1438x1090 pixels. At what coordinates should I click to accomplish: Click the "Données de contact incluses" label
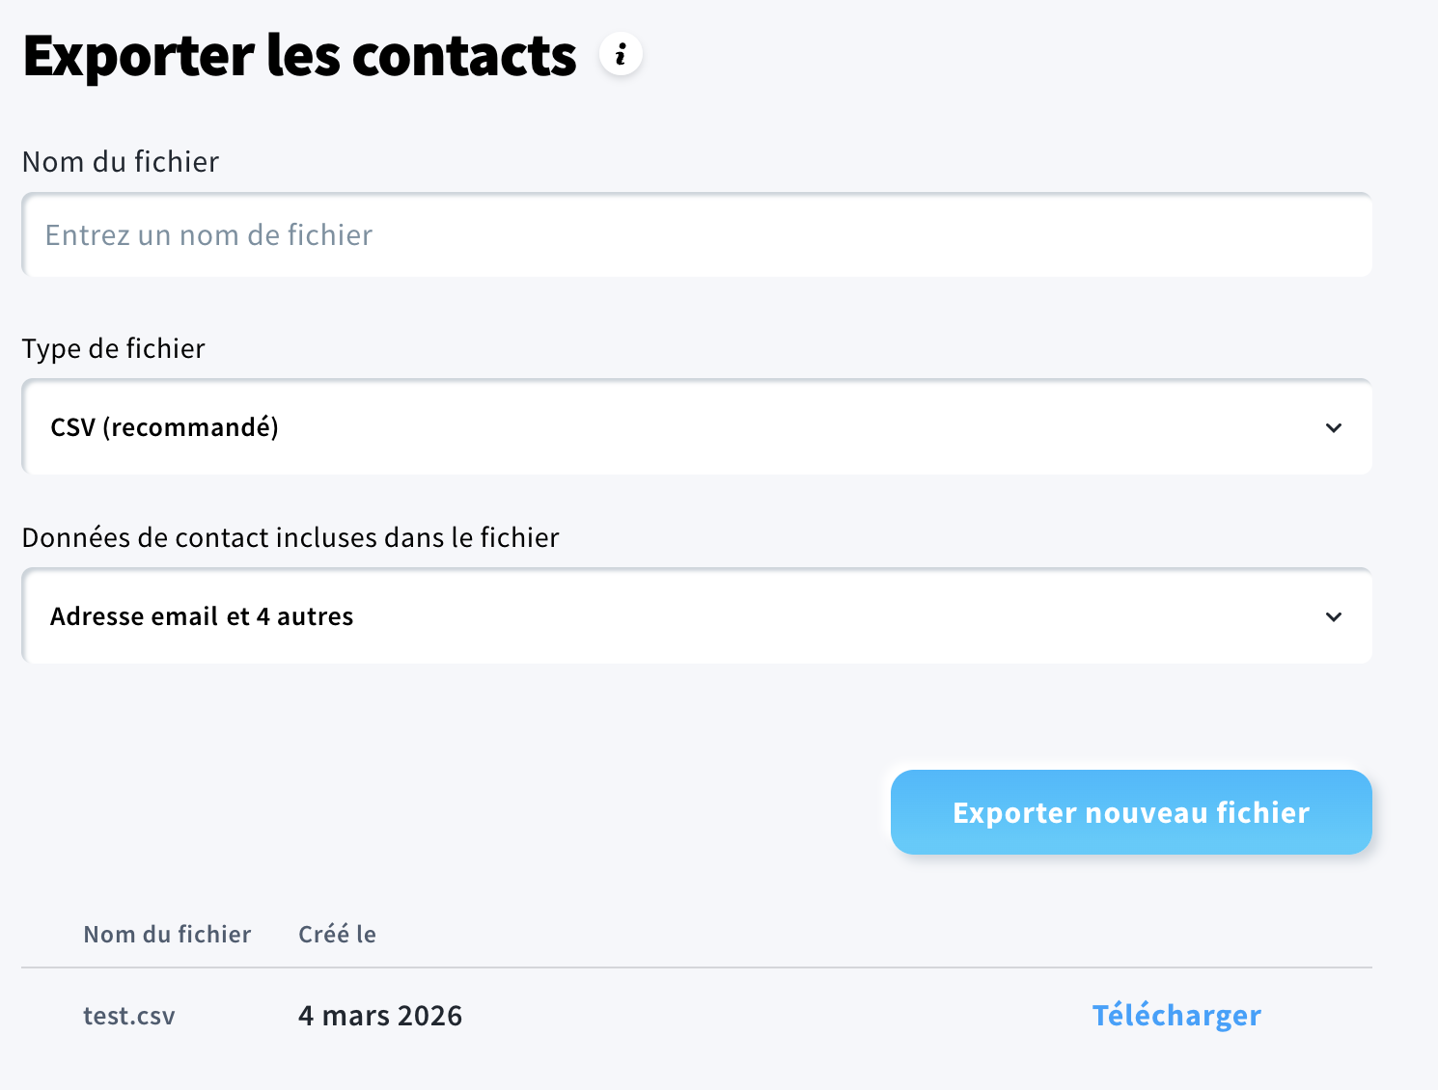tap(290, 537)
